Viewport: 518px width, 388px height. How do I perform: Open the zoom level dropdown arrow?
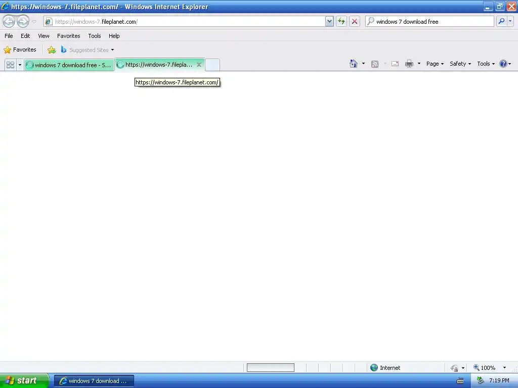tap(504, 368)
